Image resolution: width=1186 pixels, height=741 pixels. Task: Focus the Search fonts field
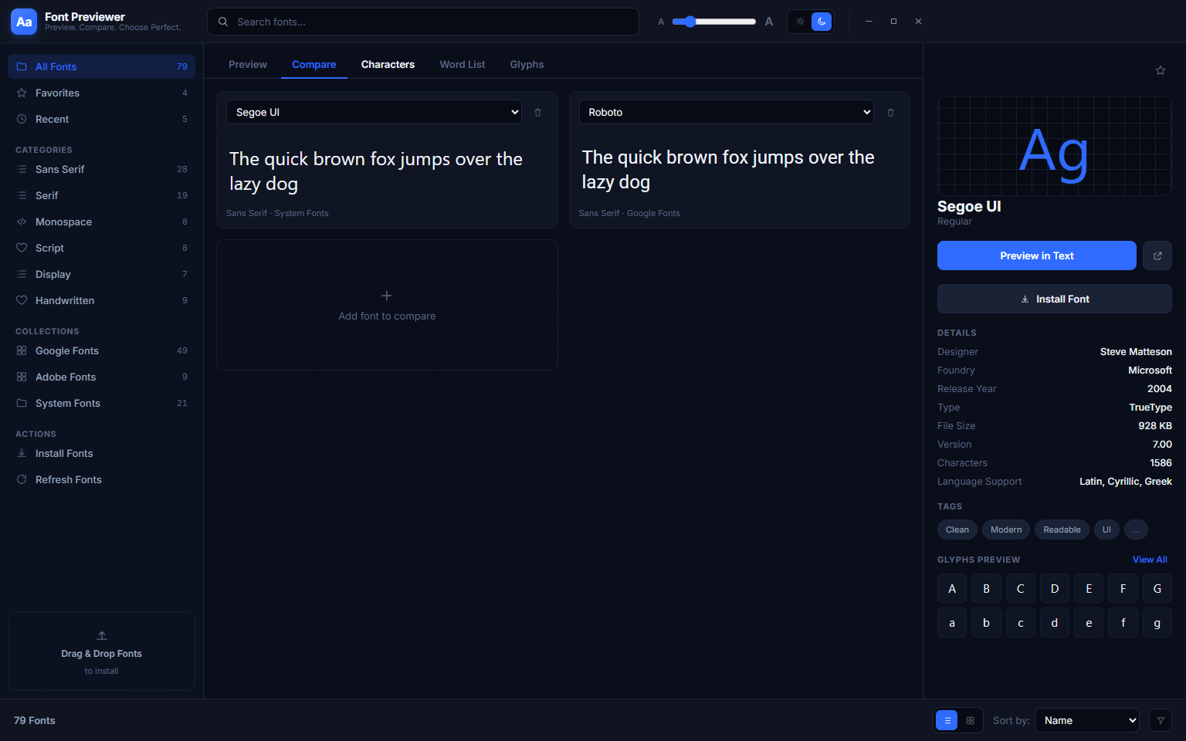[x=423, y=22]
